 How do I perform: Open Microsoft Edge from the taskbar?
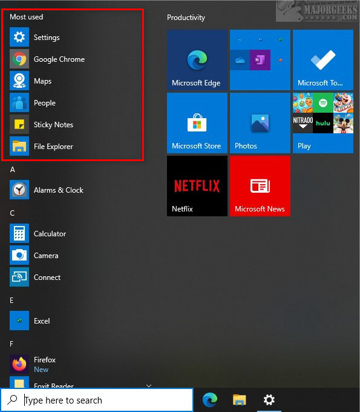click(210, 400)
